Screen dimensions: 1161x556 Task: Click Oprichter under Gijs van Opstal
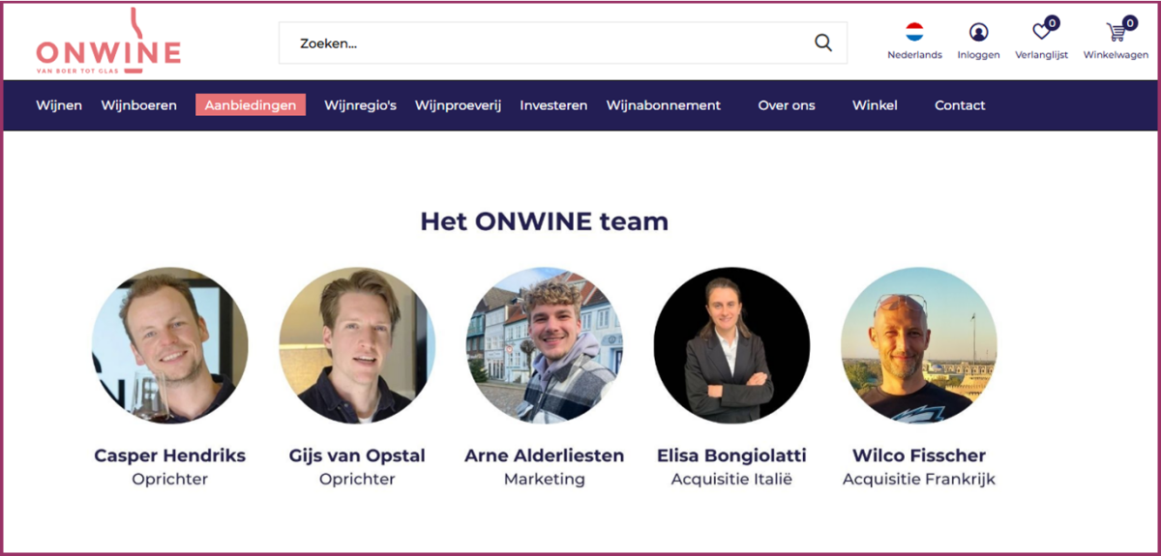pyautogui.click(x=357, y=479)
